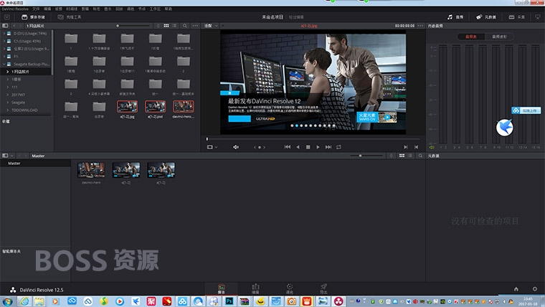Switch to the Deliver page tab
This screenshot has height=307, width=545.
tap(323, 289)
